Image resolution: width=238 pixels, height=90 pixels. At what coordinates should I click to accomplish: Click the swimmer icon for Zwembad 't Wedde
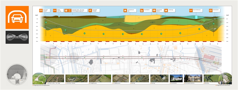90,10
